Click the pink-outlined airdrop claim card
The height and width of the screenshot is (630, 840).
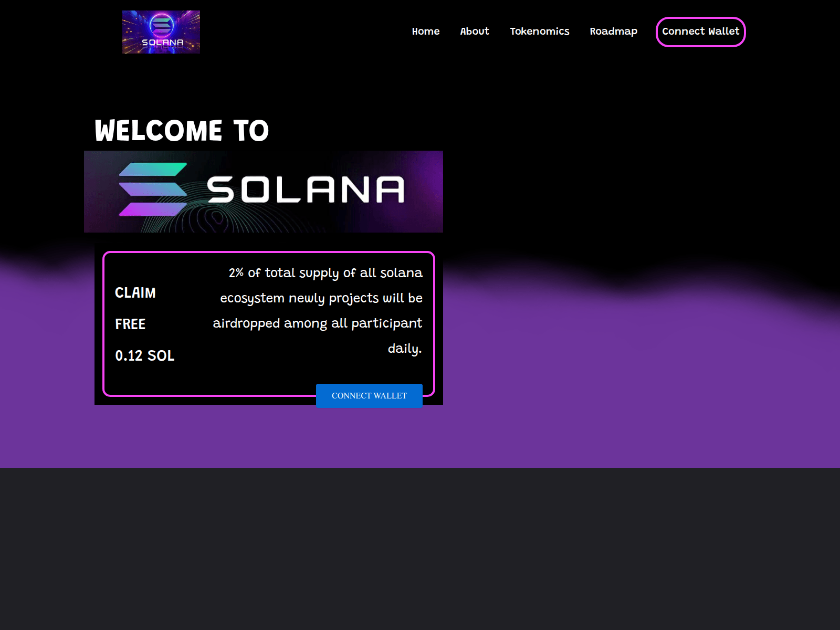270,323
